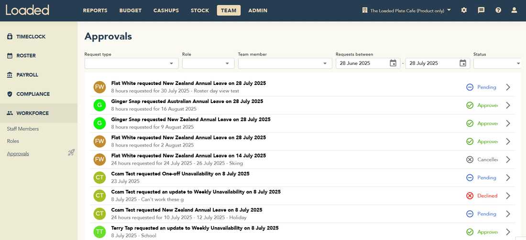Open the chat messages icon
This screenshot has width=526, height=240.
click(x=481, y=10)
